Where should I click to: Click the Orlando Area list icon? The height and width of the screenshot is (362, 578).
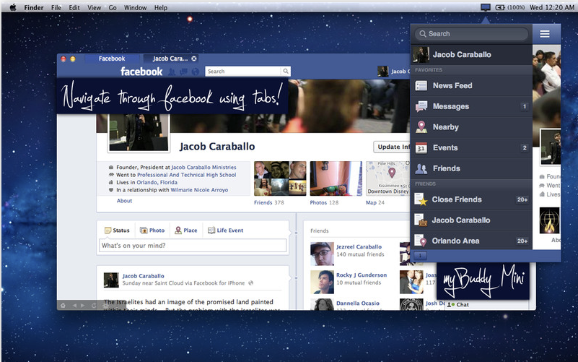pos(421,241)
